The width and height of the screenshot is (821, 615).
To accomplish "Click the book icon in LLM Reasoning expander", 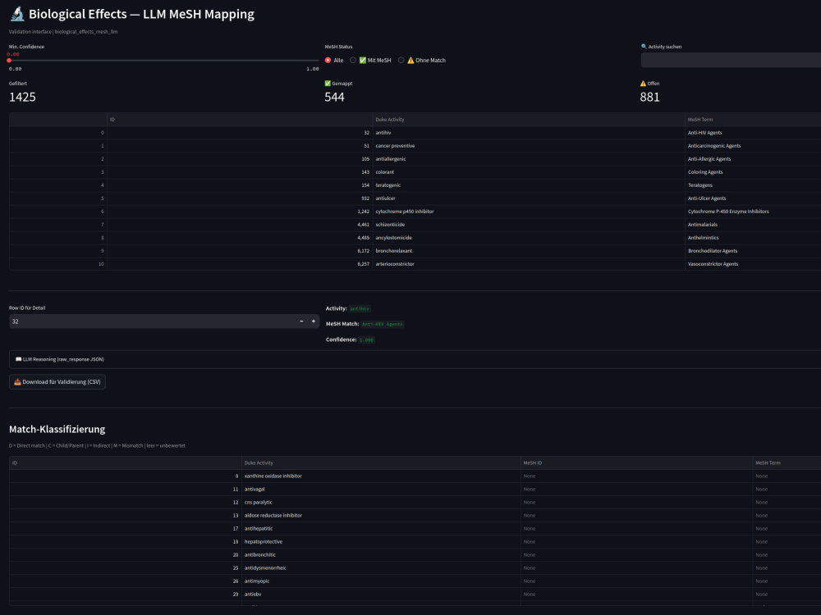I will [18, 359].
